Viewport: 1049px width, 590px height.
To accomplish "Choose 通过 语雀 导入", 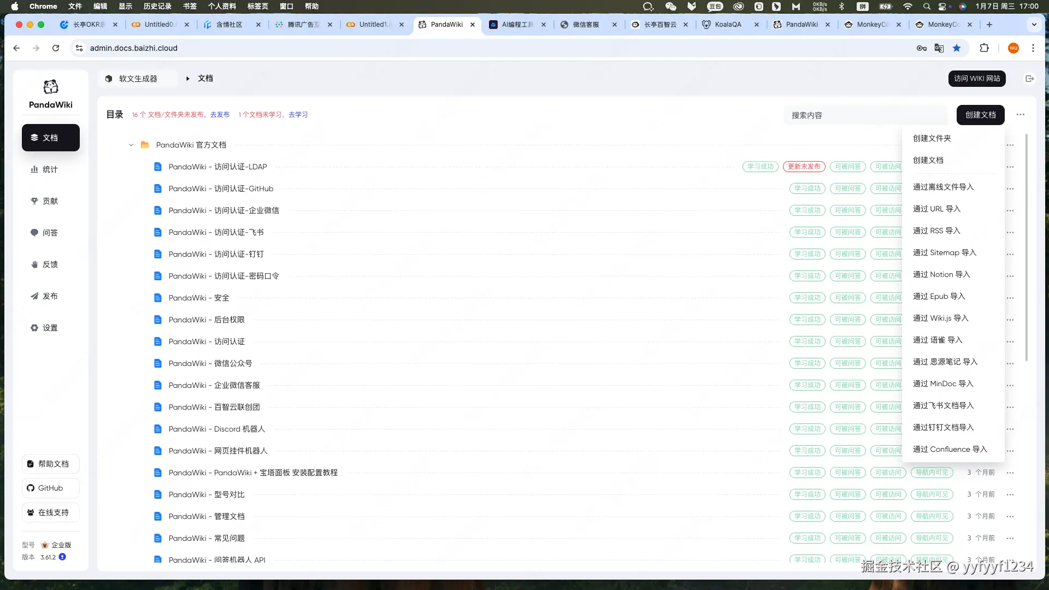I will tap(953, 340).
